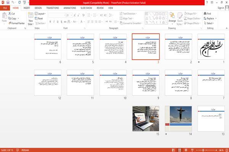This screenshot has width=229, height=152.
Task: Open Quick Styles gallery
Action: click(180, 19)
